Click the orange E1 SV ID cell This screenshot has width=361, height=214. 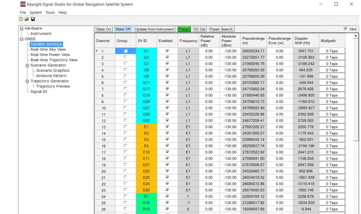[x=146, y=127]
